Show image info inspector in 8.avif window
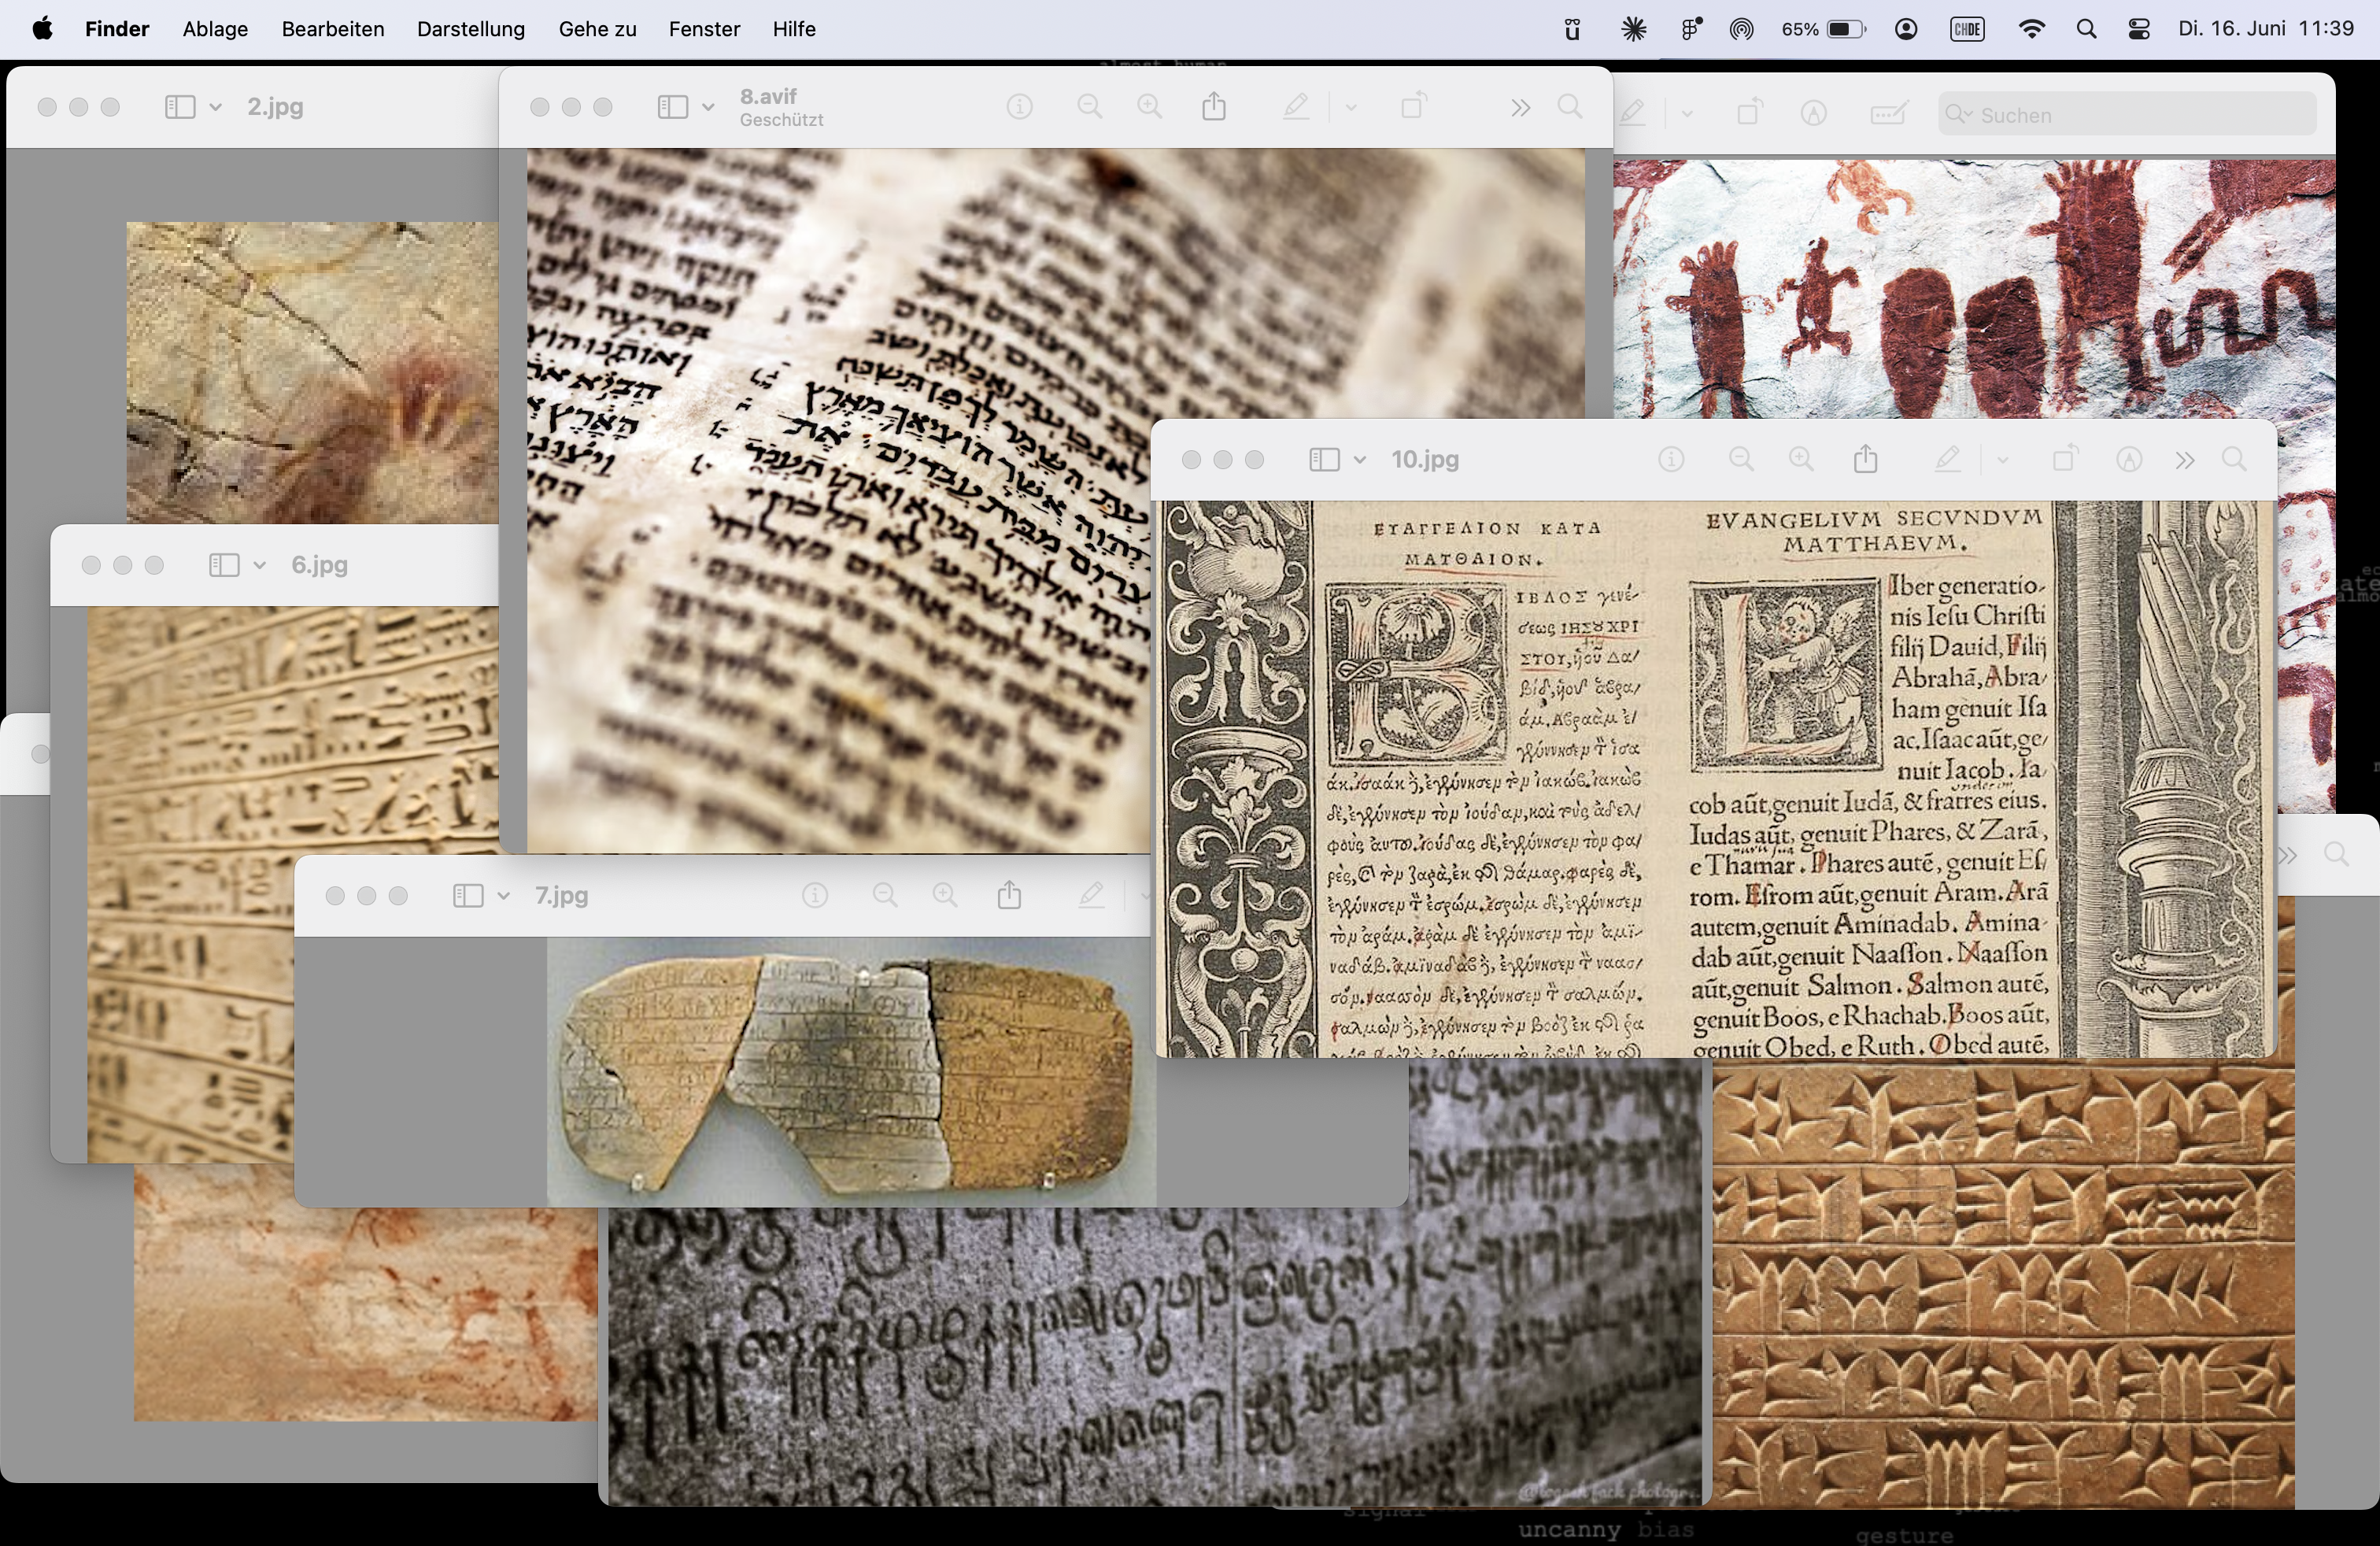The height and width of the screenshot is (1546, 2380). point(1019,107)
